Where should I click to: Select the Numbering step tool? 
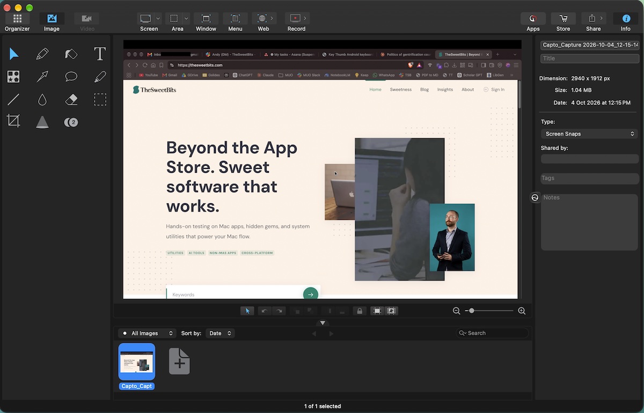[71, 122]
